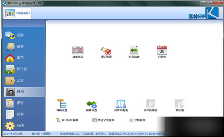Maximize the 客林ERP window

point(209,3)
